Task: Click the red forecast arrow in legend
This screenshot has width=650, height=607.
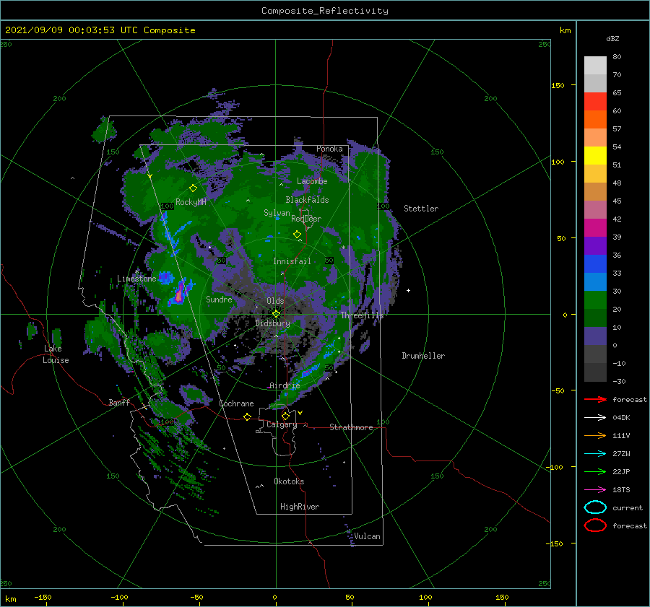Action: coord(595,399)
